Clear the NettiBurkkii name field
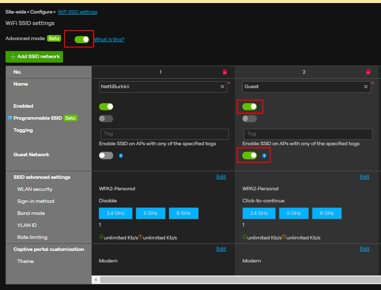The width and height of the screenshot is (381, 290). tap(222, 87)
